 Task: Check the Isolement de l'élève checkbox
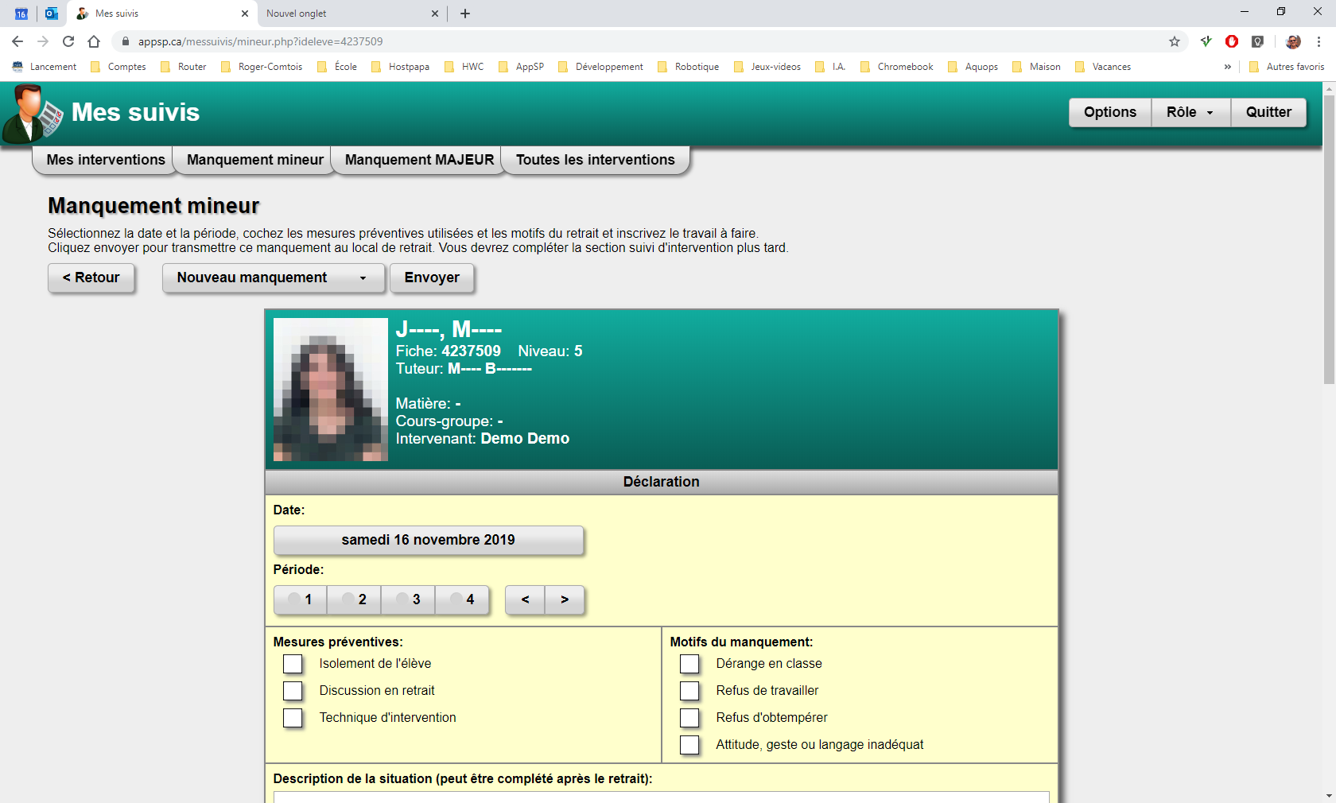coord(293,664)
